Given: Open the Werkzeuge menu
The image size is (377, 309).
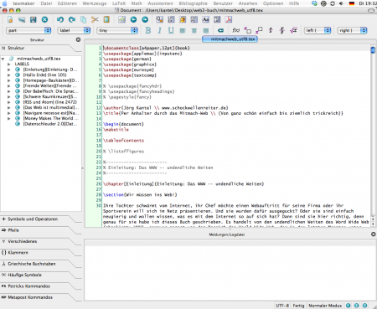Looking at the screenshot, I should [95, 3].
